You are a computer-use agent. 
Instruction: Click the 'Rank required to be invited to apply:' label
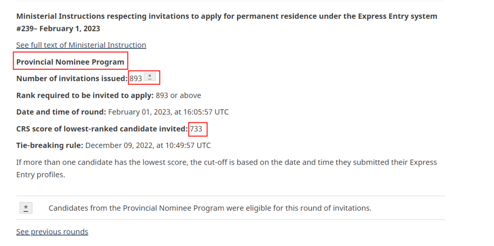(x=85, y=95)
